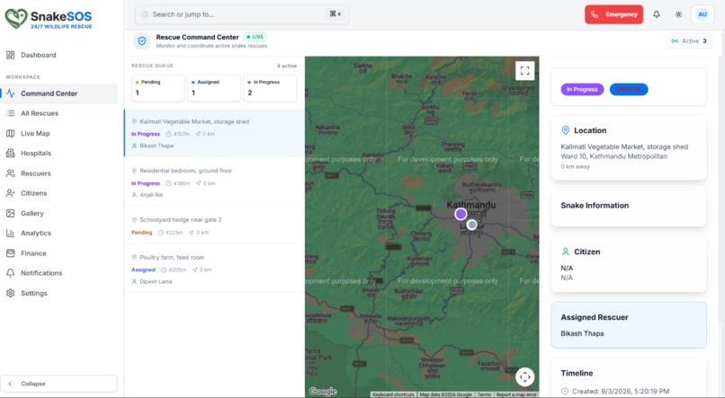The height and width of the screenshot is (398, 725).
Task: Filter queue by Assigned status card
Action: pos(214,88)
